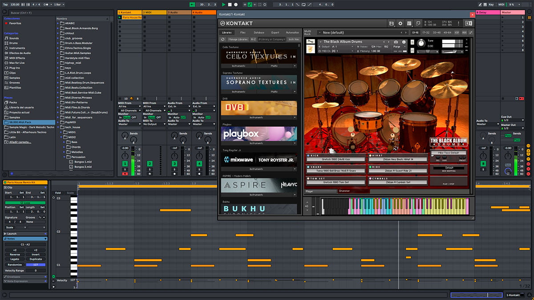Expand the chillout folder
The width and height of the screenshot is (534, 300).
tap(59, 33)
